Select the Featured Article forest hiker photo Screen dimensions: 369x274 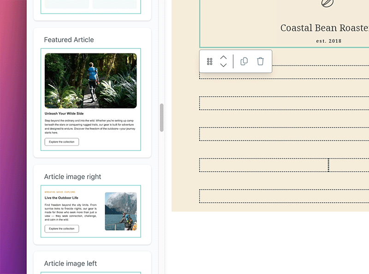pos(90,81)
